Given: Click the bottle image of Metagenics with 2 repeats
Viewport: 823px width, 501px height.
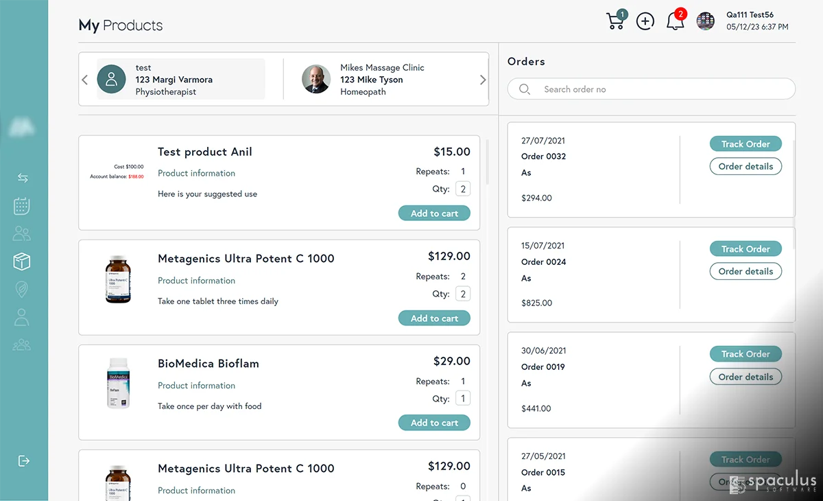Looking at the screenshot, I should tap(117, 279).
